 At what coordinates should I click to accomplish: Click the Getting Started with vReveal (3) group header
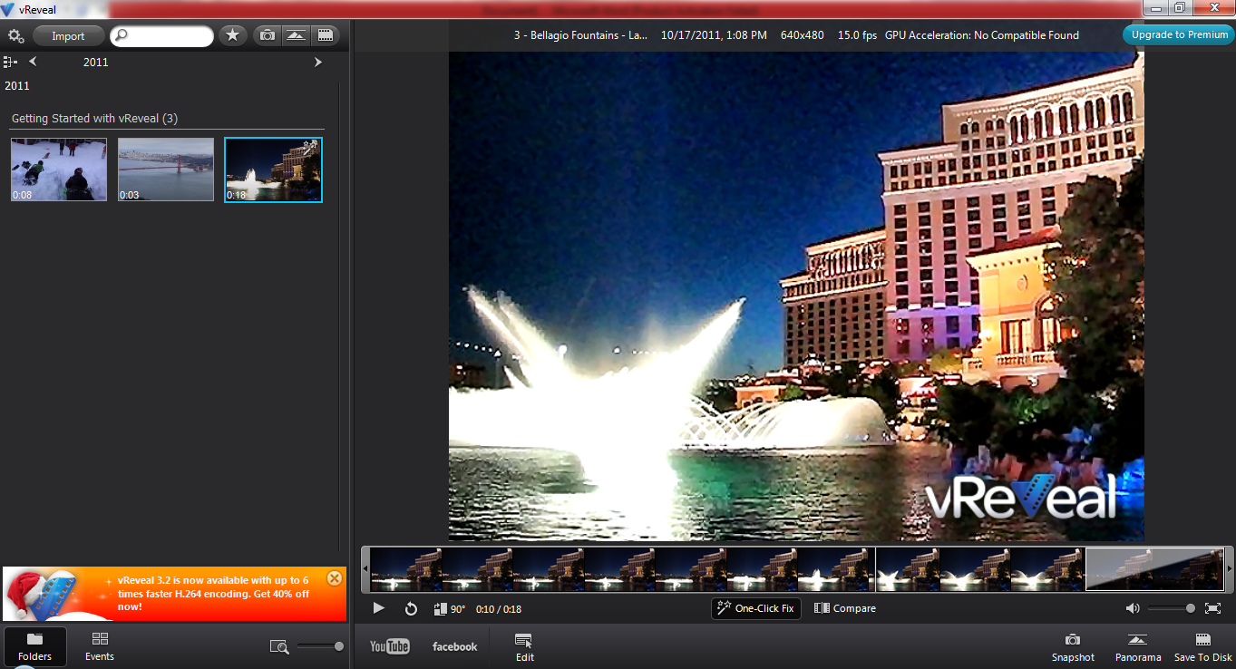94,119
